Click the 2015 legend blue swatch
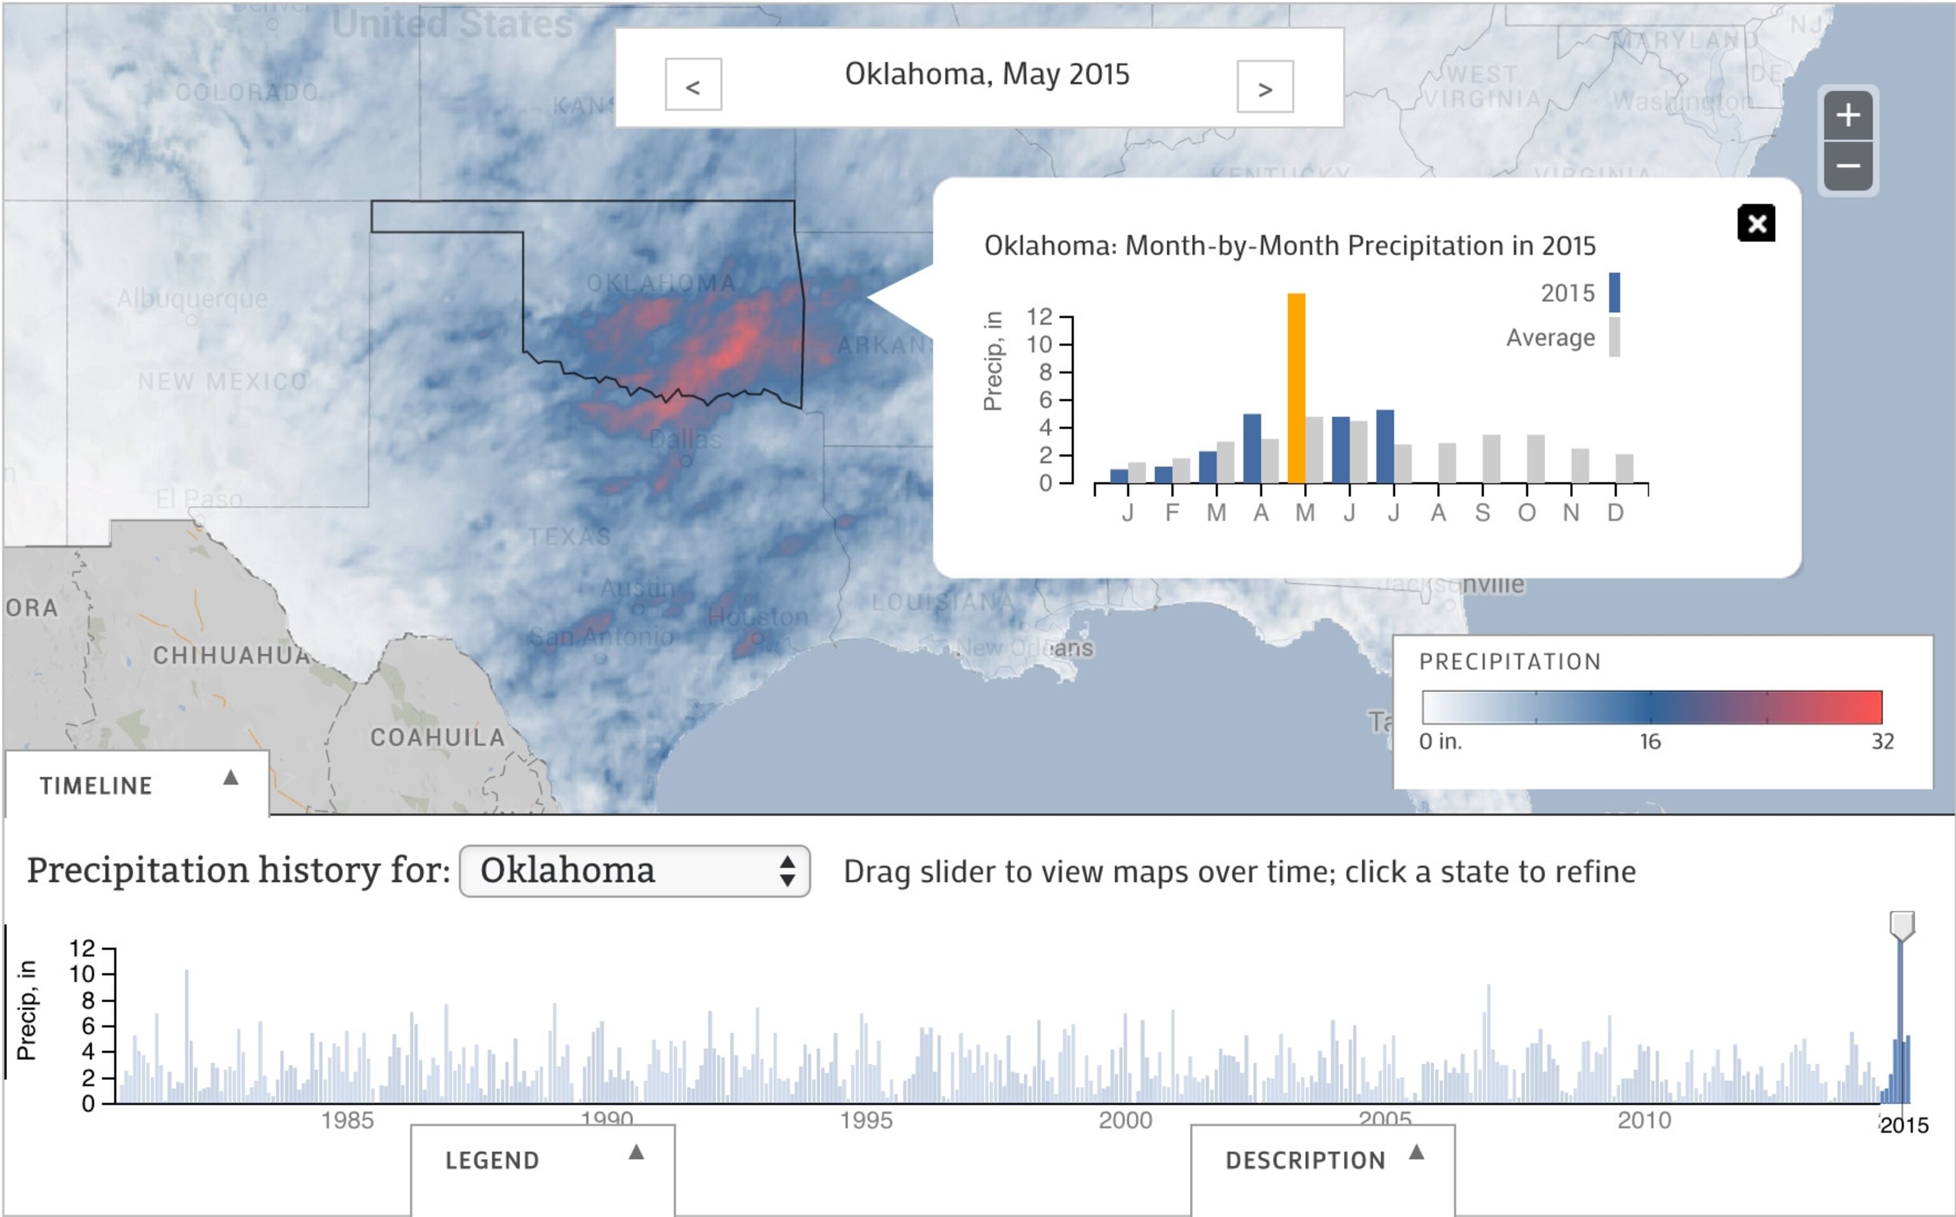 (1613, 293)
